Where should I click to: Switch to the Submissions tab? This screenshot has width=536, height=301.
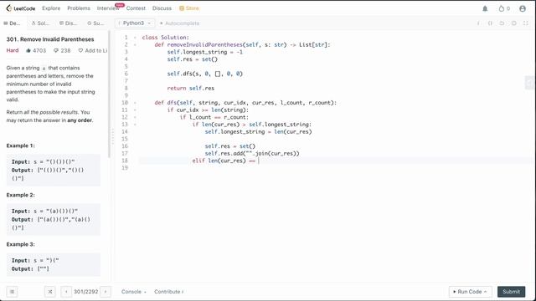click(95, 23)
